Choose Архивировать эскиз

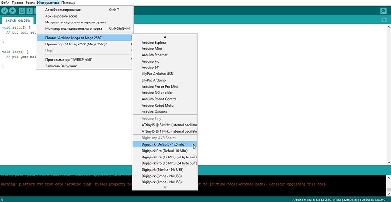click(84, 16)
